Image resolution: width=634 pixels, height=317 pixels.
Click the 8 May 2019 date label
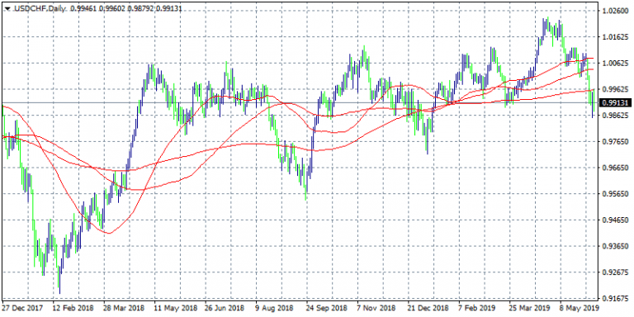click(579, 308)
